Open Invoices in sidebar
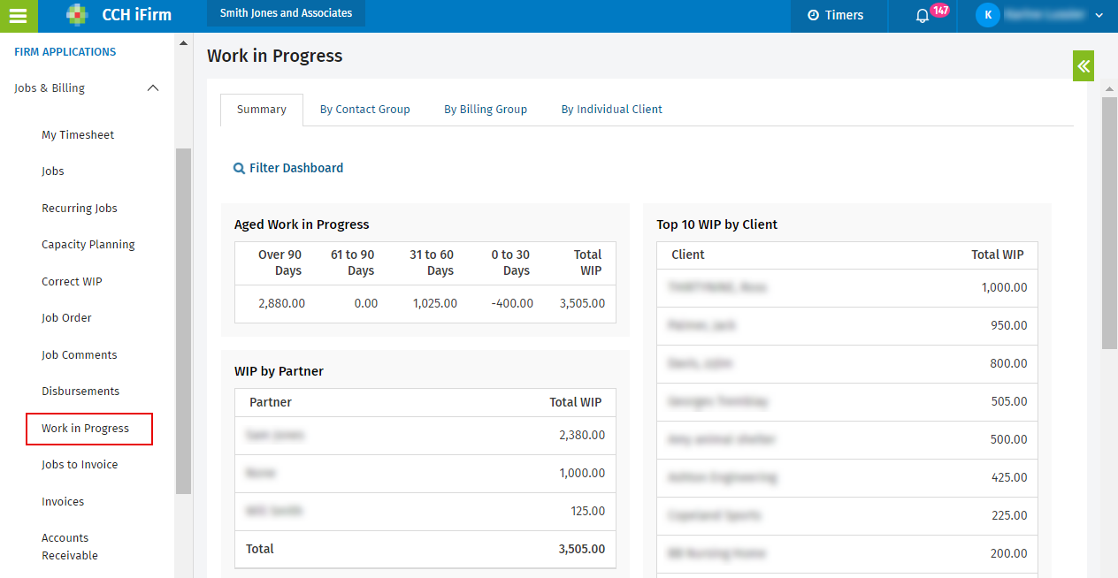Viewport: 1118px width, 578px height. pyautogui.click(x=63, y=502)
